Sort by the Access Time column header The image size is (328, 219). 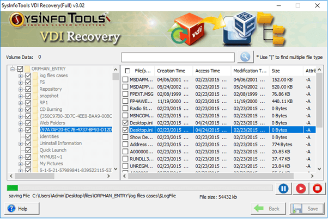pyautogui.click(x=212, y=71)
